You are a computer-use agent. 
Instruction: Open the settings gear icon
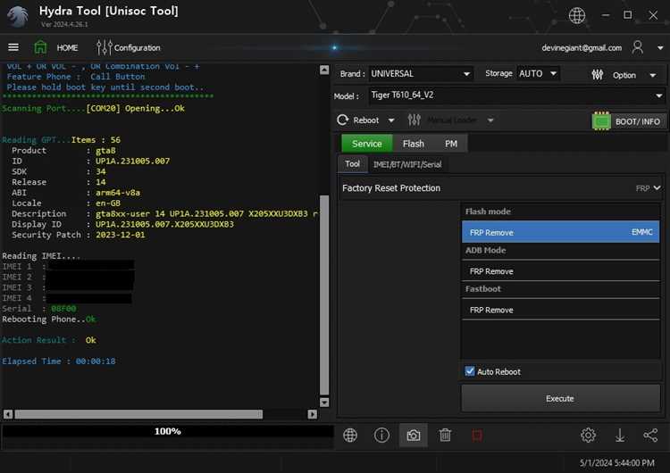pyautogui.click(x=588, y=436)
